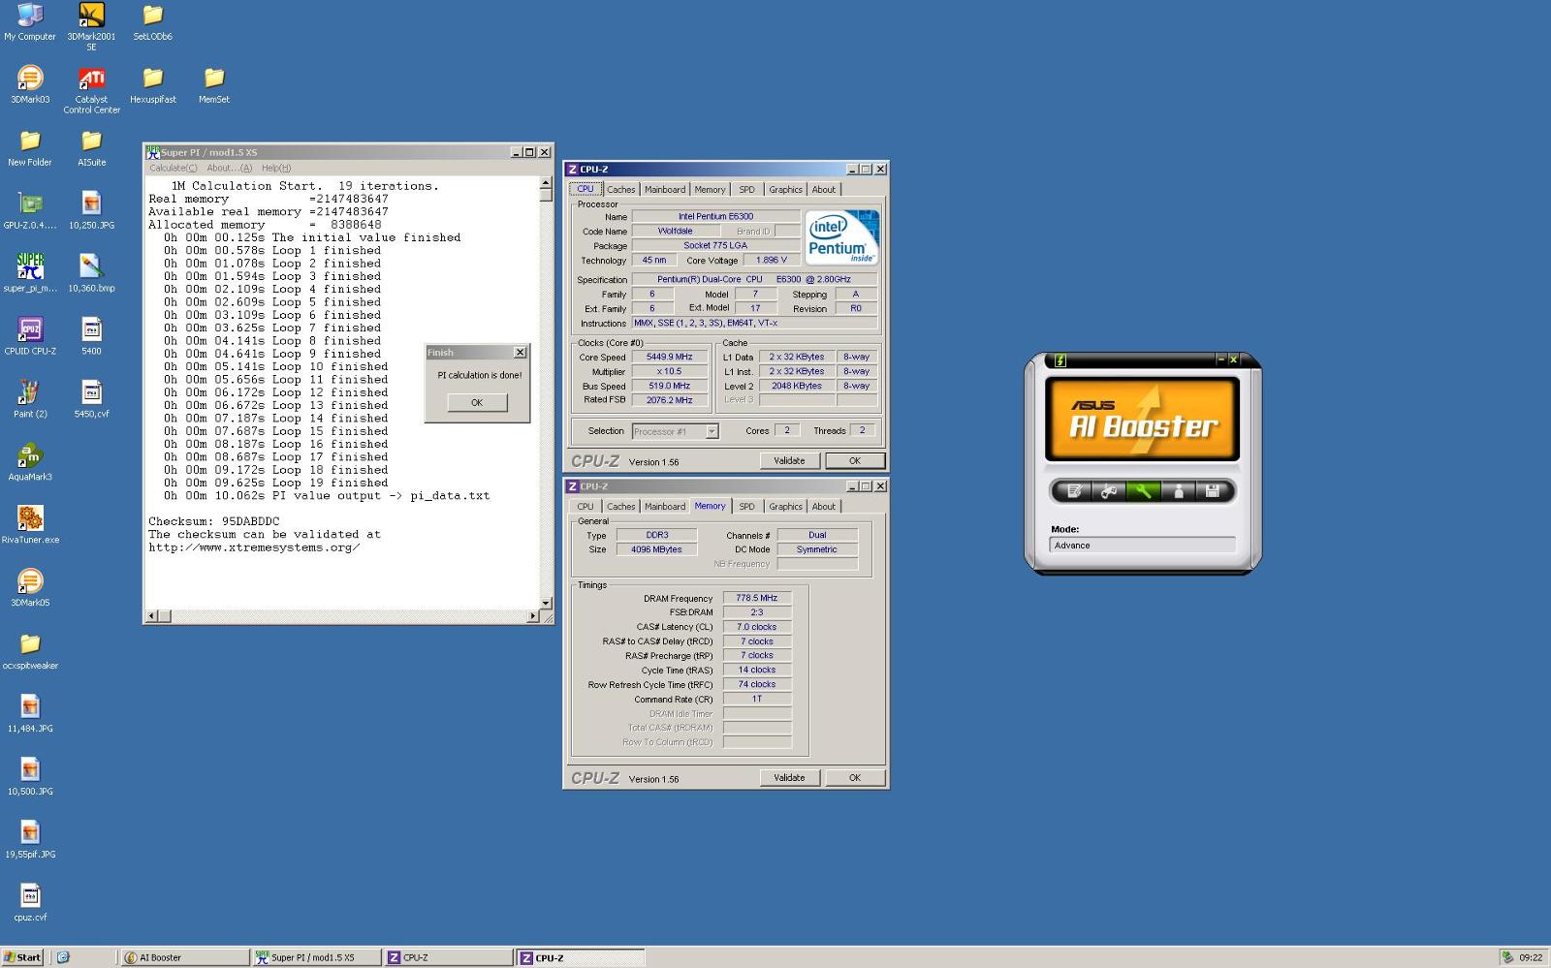This screenshot has width=1551, height=968.
Task: Switch to SPD tab in upper CPU-Z window
Action: [x=746, y=190]
